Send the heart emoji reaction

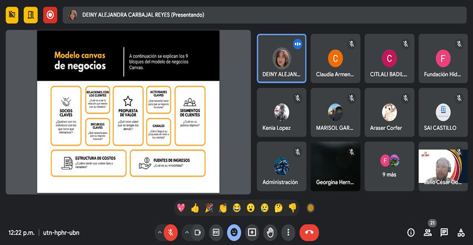point(181,208)
